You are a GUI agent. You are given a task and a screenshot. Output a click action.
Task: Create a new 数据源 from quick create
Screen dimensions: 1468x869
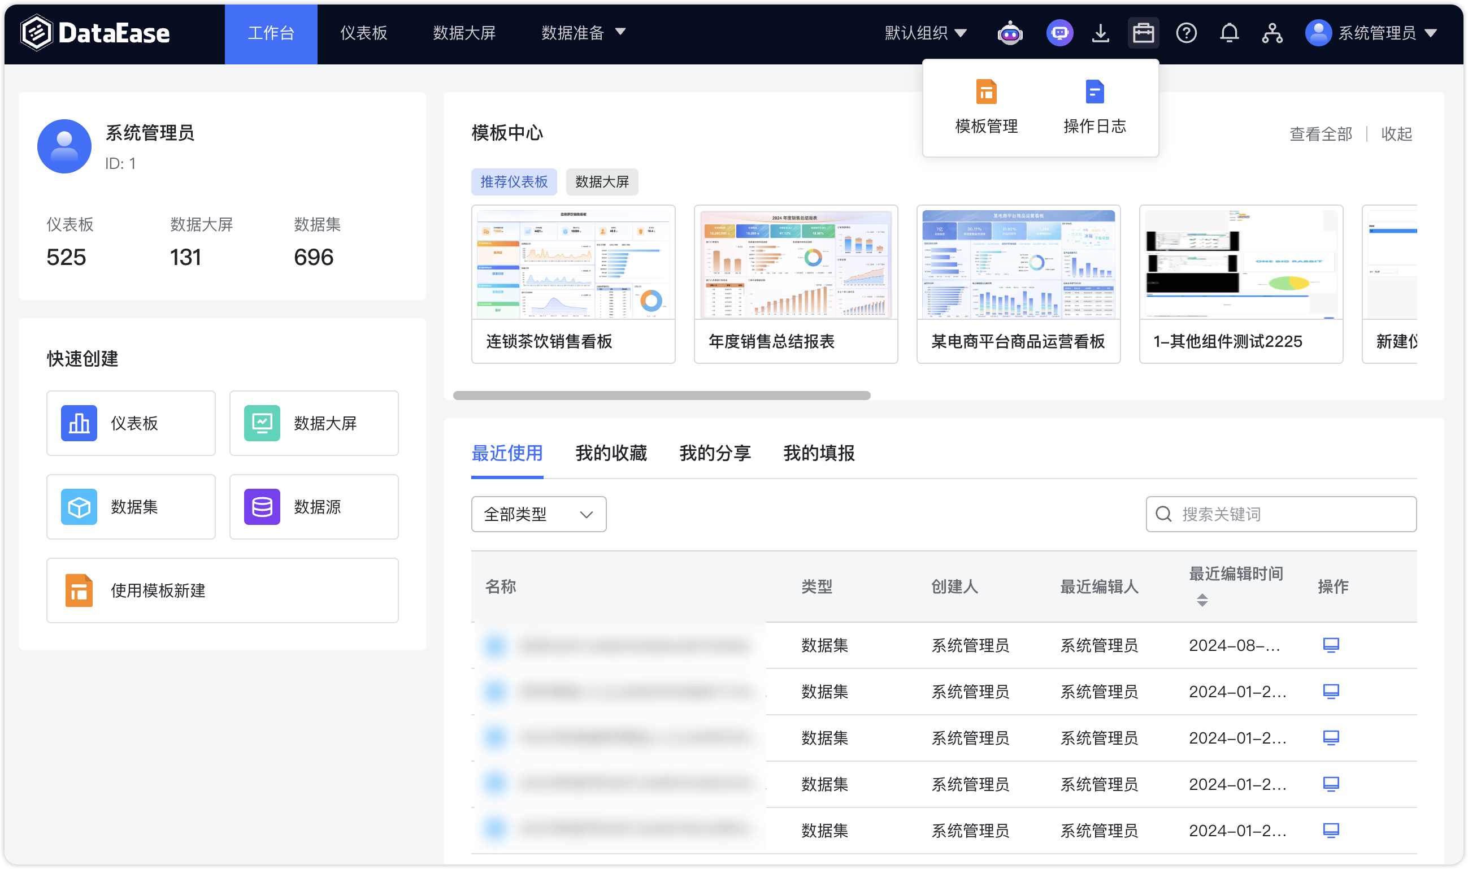314,506
